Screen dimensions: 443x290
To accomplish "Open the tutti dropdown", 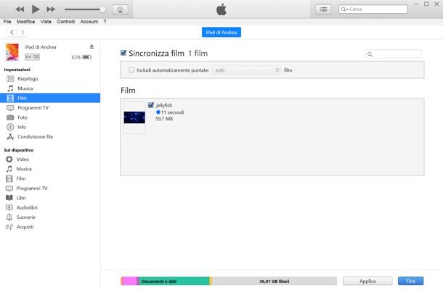I will click(x=246, y=70).
